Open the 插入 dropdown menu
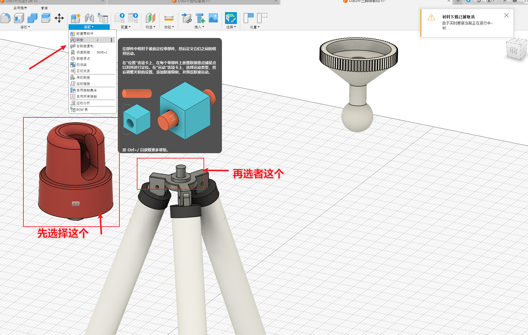The image size is (528, 335). [x=199, y=27]
